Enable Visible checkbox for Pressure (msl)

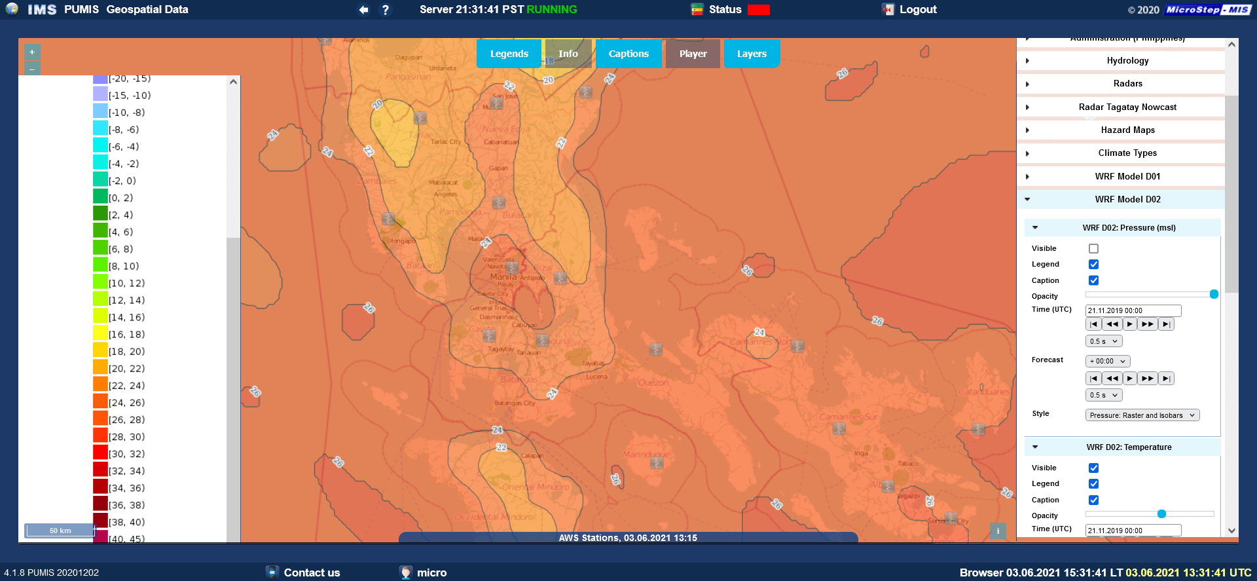1093,249
